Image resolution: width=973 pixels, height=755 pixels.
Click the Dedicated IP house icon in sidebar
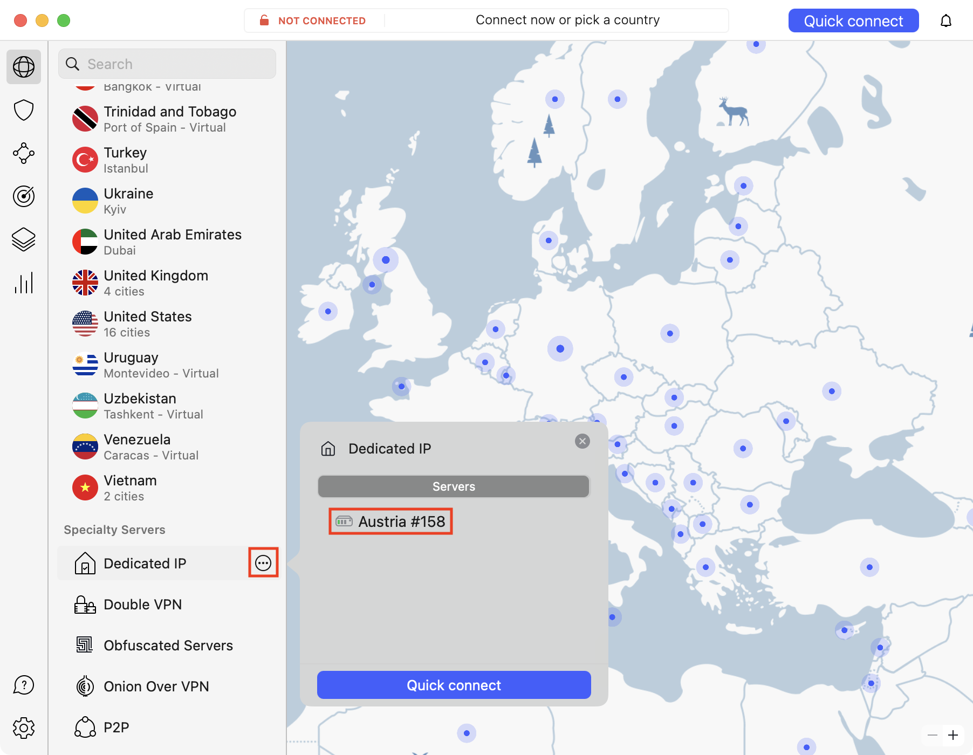(85, 563)
